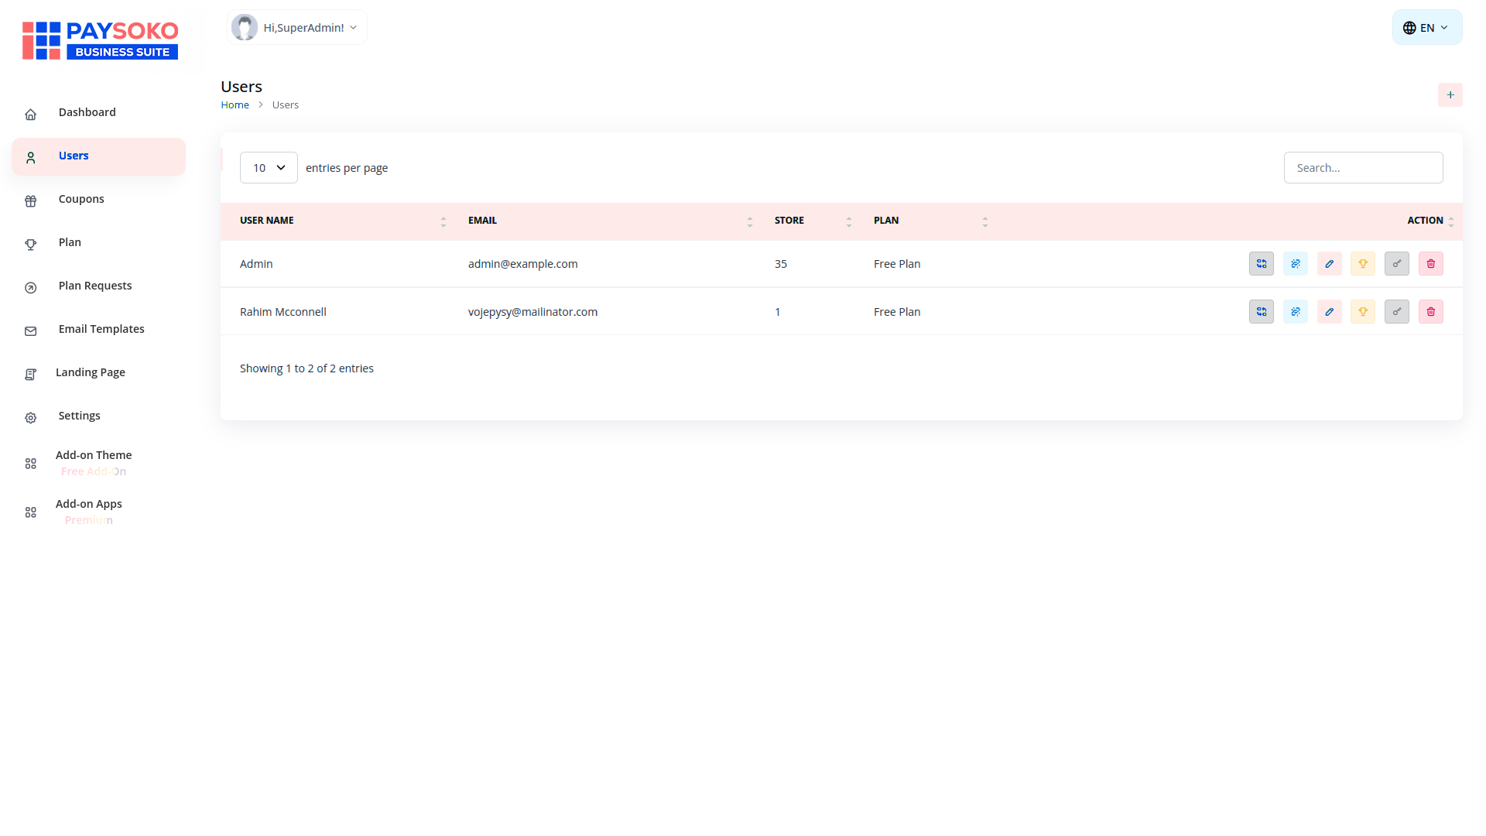Viewport: 1486px width, 836px height.
Task: Click the Home breadcrumb link
Action: point(235,105)
